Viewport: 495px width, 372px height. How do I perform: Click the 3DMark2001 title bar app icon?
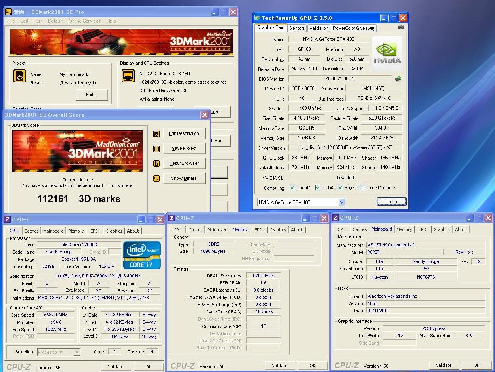tap(8, 12)
